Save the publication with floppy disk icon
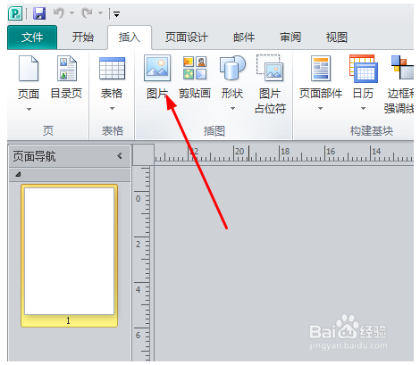This screenshot has width=420, height=365. [x=39, y=13]
